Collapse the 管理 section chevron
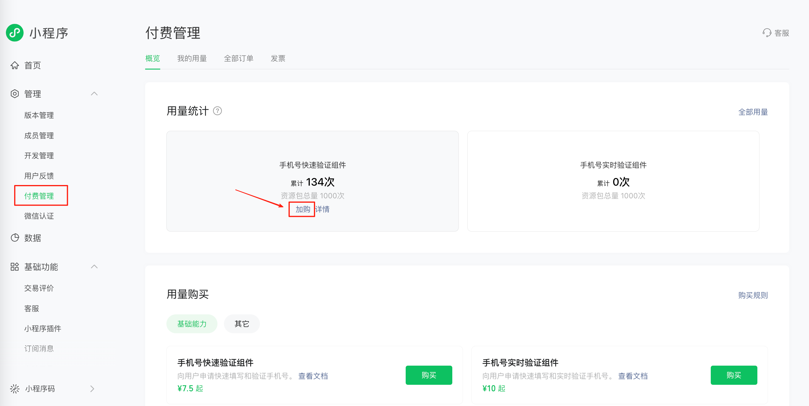Image resolution: width=809 pixels, height=406 pixels. 94,94
